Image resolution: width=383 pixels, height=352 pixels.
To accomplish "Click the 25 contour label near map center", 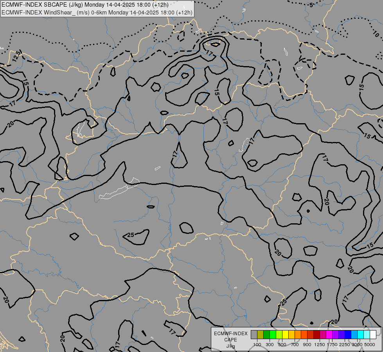I will (131, 235).
